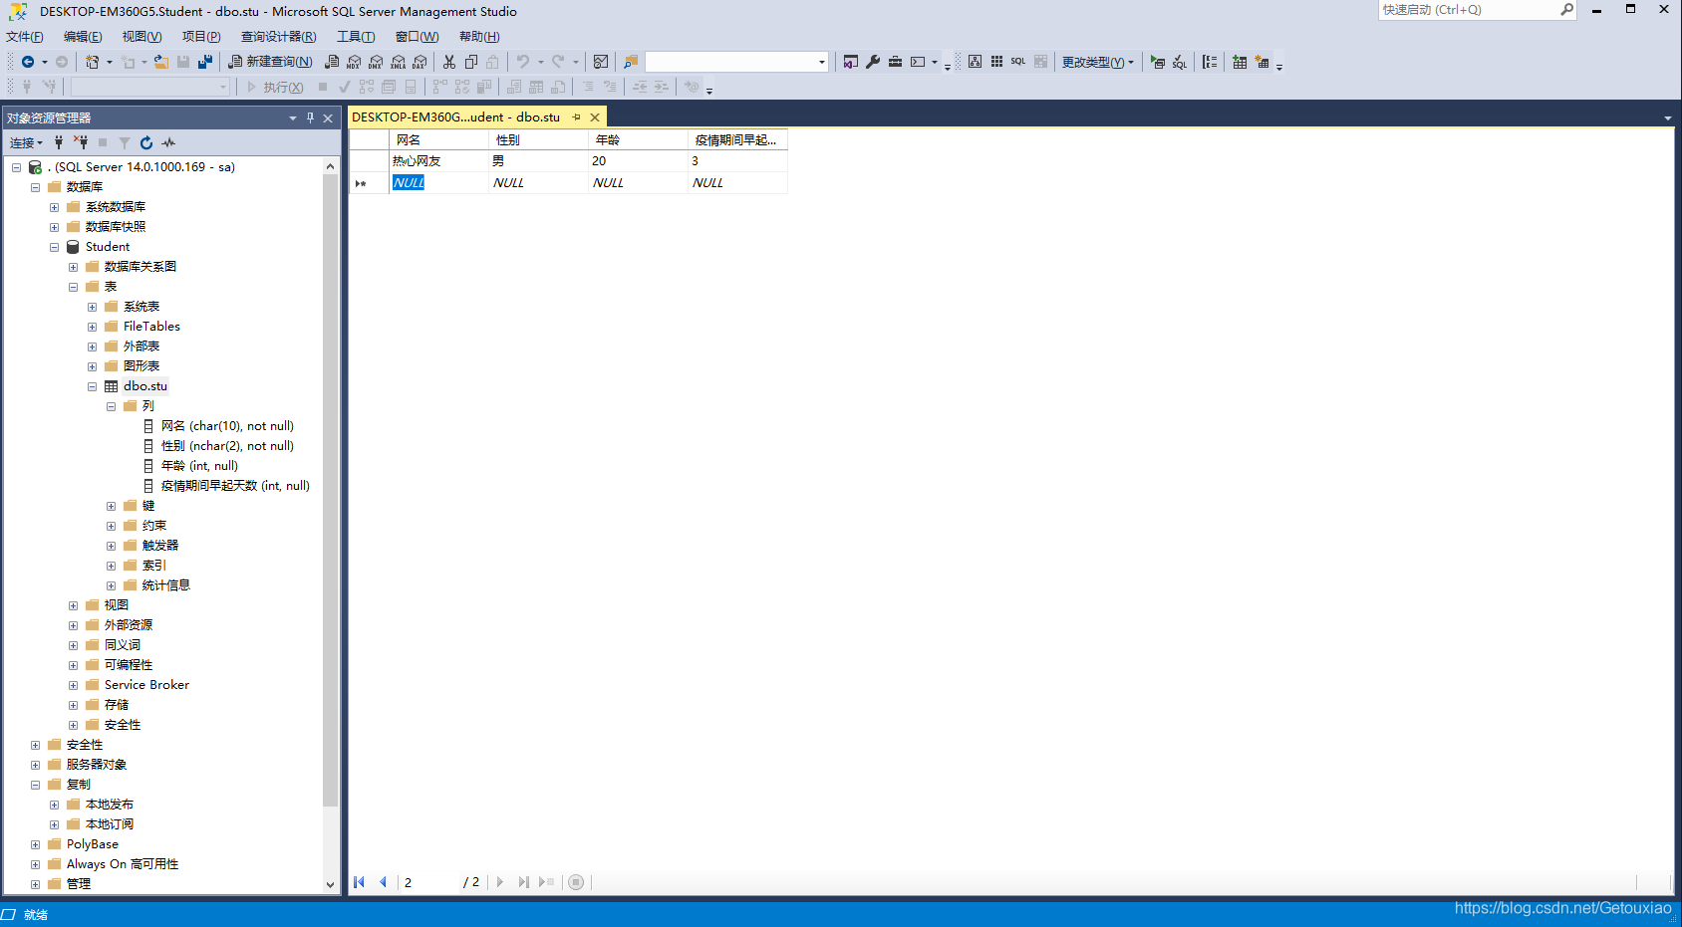
Task: Click the wrench properties icon
Action: pos(873,62)
